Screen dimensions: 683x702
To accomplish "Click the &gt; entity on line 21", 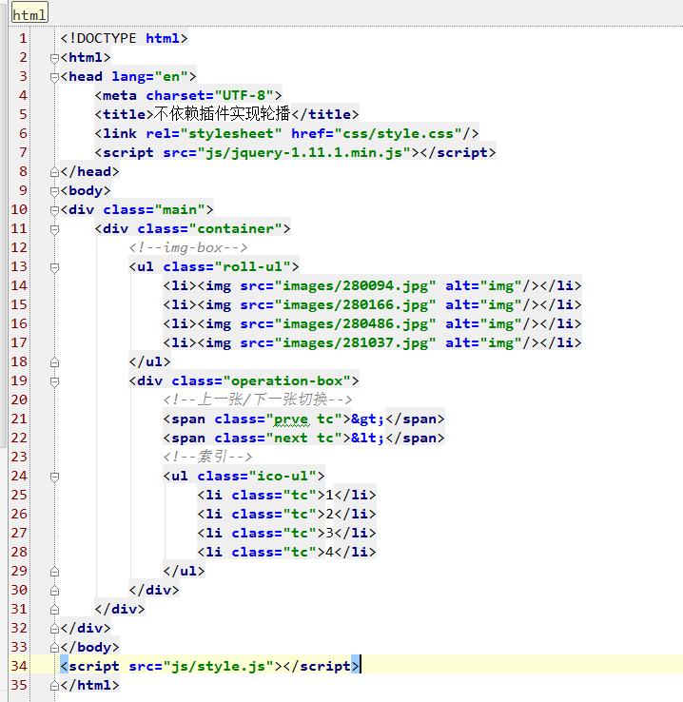I will click(367, 419).
